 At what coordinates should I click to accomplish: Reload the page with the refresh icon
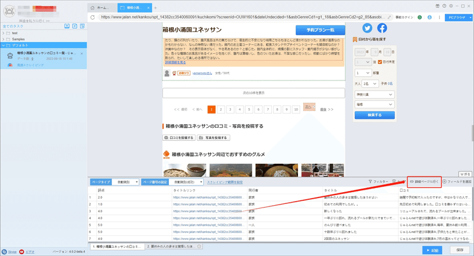click(x=92, y=17)
